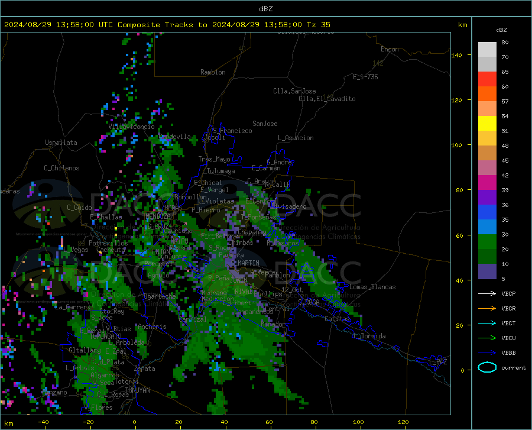Select the white 80 dBZ color swatch
Viewport: 532px width, 430px height.
tap(487, 50)
